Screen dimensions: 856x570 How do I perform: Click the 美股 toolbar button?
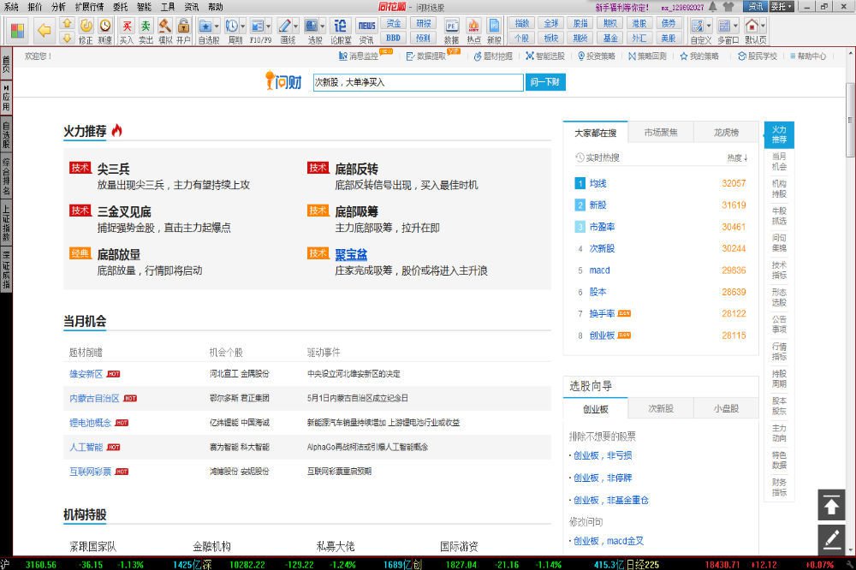tap(669, 39)
